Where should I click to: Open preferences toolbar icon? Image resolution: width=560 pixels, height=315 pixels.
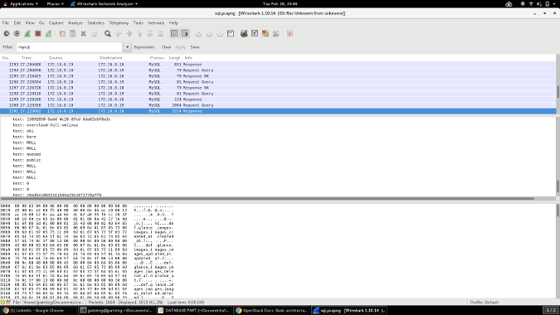(x=275, y=33)
